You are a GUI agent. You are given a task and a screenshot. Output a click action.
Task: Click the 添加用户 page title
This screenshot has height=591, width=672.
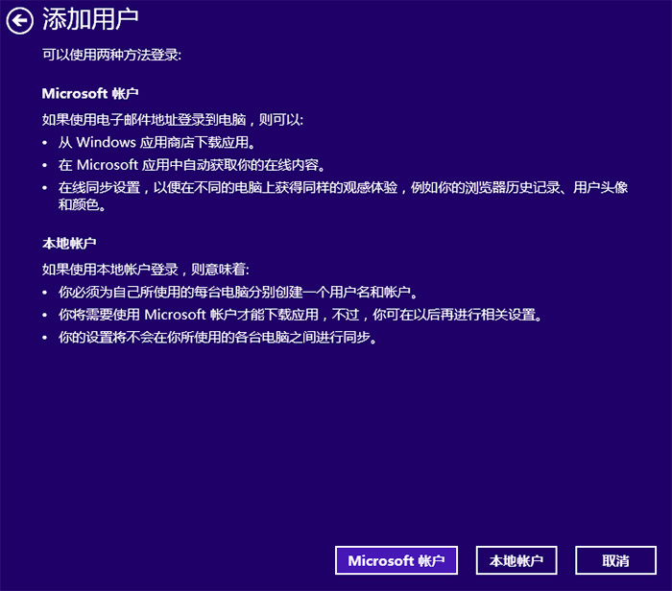pos(90,20)
